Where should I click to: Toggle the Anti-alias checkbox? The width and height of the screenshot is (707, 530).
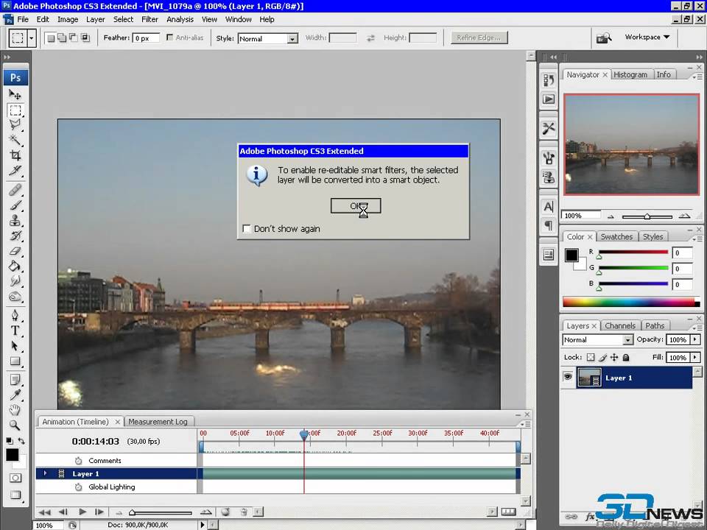coord(169,38)
